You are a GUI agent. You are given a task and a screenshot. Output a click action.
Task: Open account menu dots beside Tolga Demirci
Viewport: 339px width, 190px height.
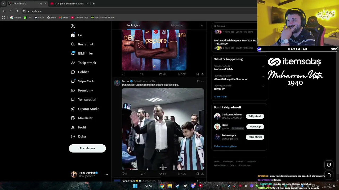coord(107,174)
